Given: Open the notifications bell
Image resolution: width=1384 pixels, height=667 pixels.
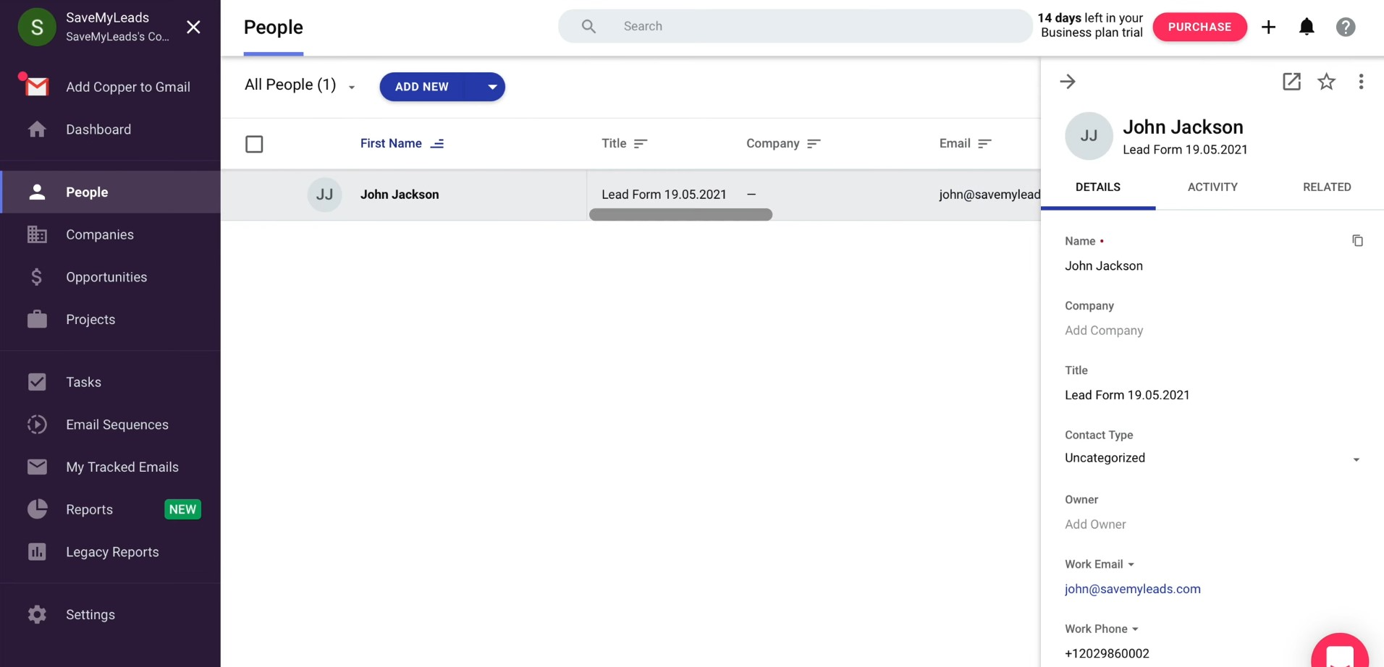Looking at the screenshot, I should [1307, 27].
